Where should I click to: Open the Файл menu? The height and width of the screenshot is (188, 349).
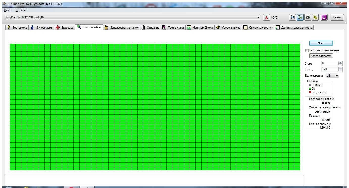pos(7,10)
